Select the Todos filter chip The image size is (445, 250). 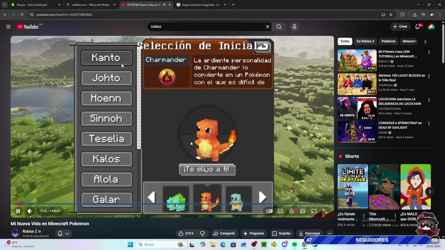point(345,41)
